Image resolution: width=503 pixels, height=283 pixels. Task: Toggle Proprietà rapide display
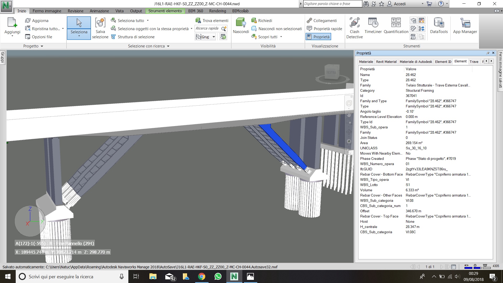tap(324, 29)
